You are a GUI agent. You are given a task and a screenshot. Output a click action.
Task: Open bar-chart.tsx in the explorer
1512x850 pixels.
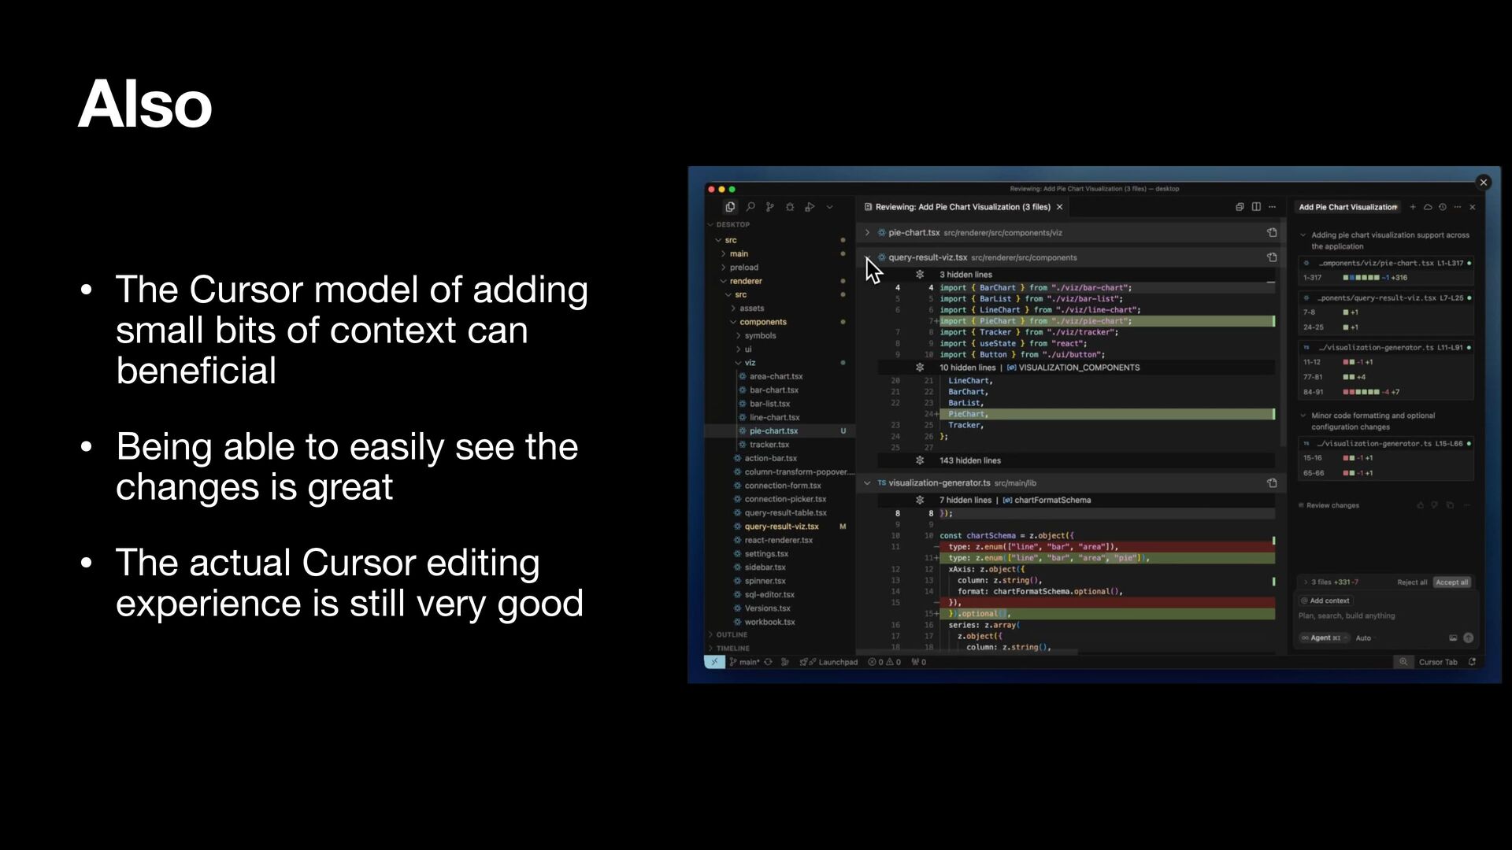pos(773,390)
